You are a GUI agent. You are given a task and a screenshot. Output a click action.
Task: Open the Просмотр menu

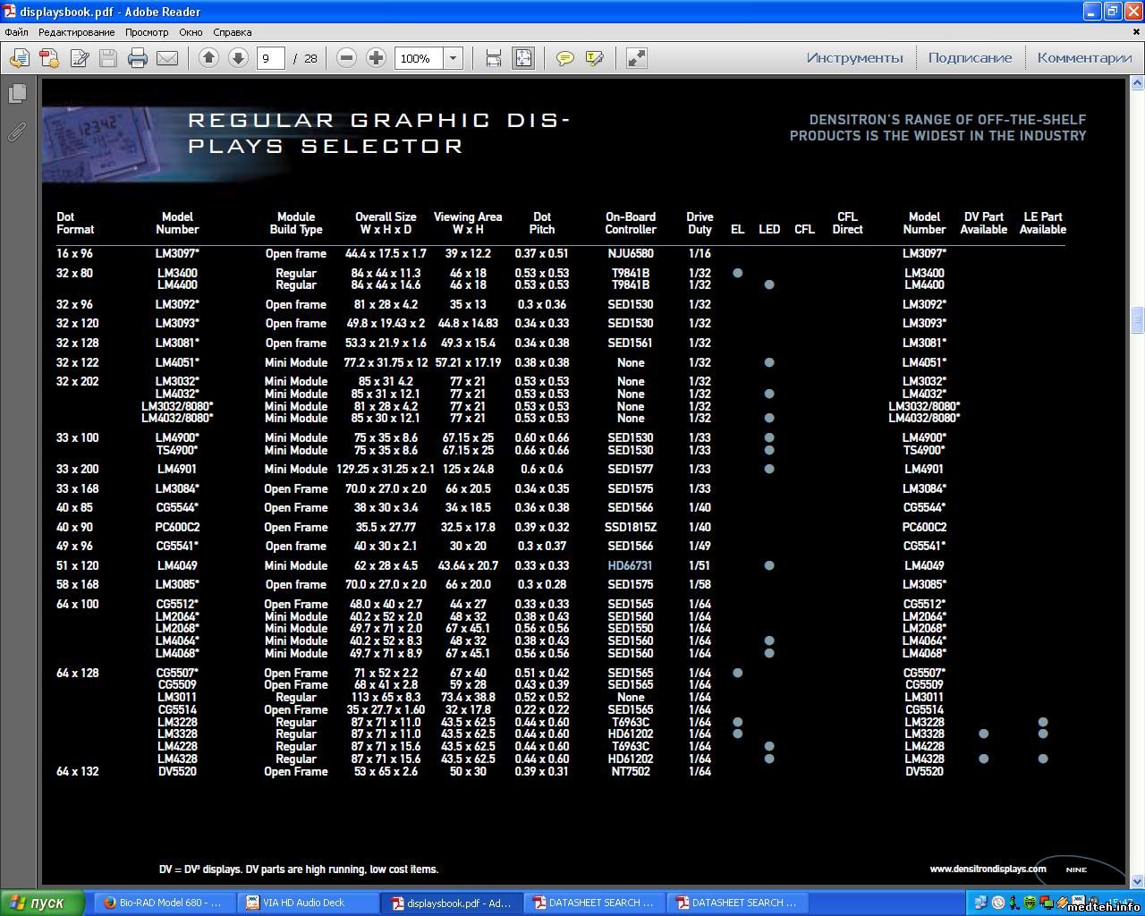pos(147,32)
